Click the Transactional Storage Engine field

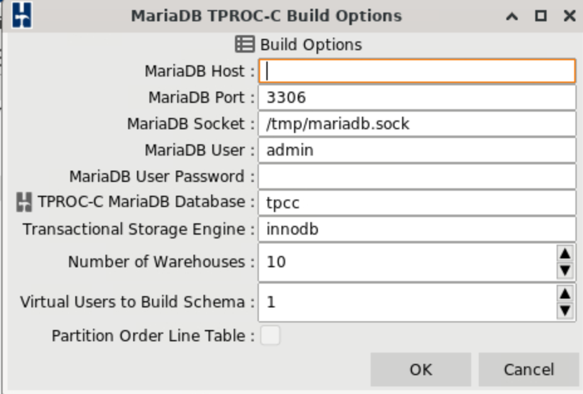click(x=417, y=229)
